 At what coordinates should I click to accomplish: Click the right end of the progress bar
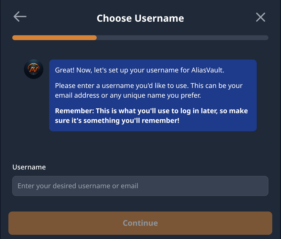tap(266, 38)
